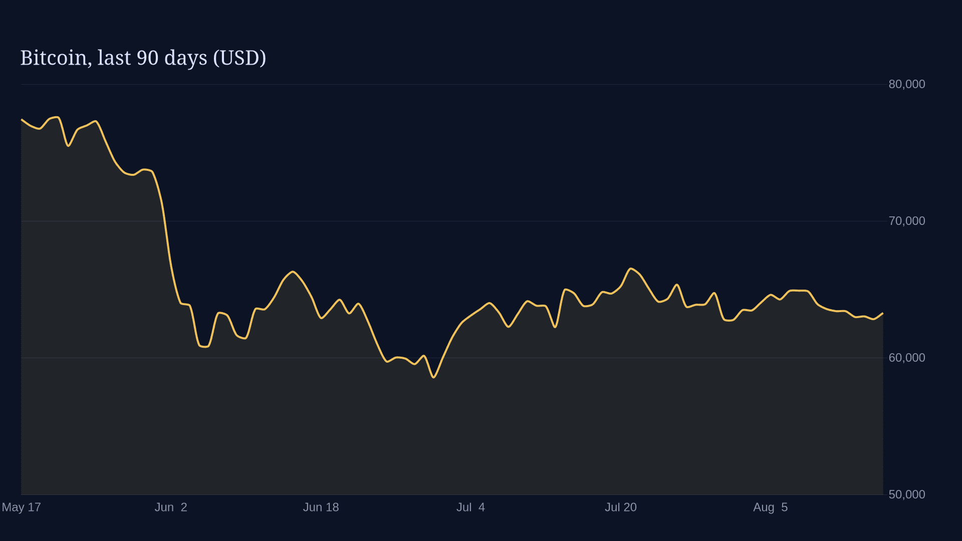The width and height of the screenshot is (962, 541).
Task: Click the Jul 4 date label
Action: tap(470, 507)
